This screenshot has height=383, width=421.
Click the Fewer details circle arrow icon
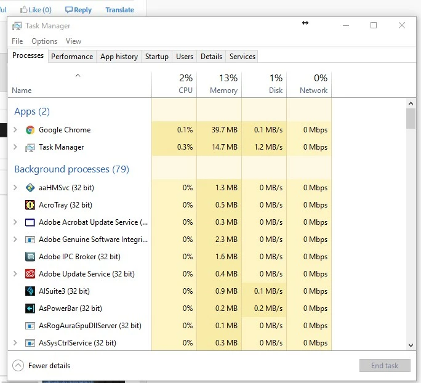pyautogui.click(x=18, y=366)
